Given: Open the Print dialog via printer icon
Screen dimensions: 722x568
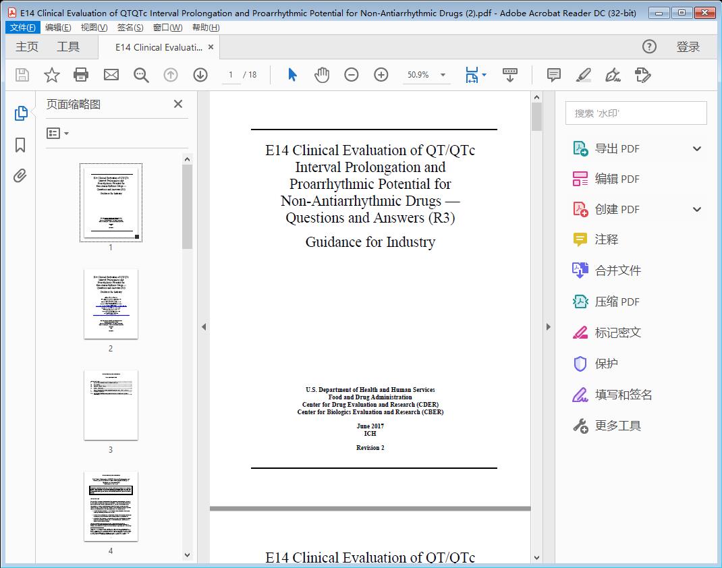Looking at the screenshot, I should tap(81, 75).
